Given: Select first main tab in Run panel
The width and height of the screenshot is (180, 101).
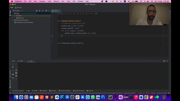Looking at the screenshot, I should point(21,61).
